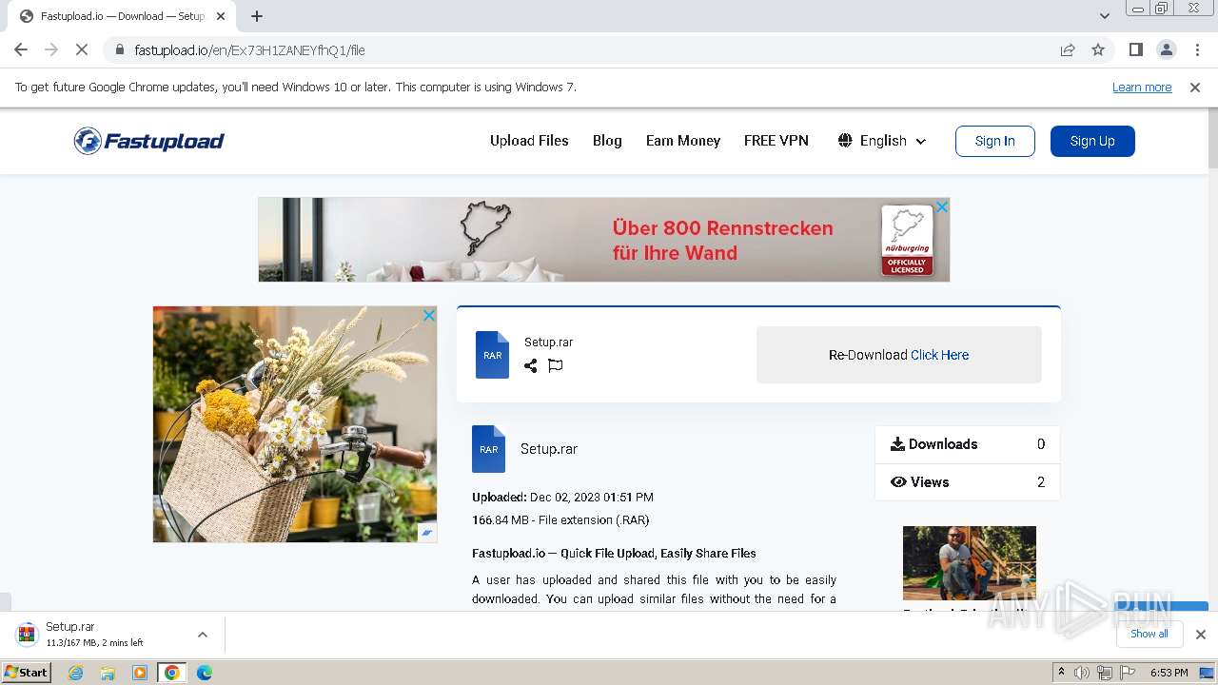This screenshot has width=1218, height=685.
Task: Click the Action Center flag tray icon
Action: [1127, 673]
